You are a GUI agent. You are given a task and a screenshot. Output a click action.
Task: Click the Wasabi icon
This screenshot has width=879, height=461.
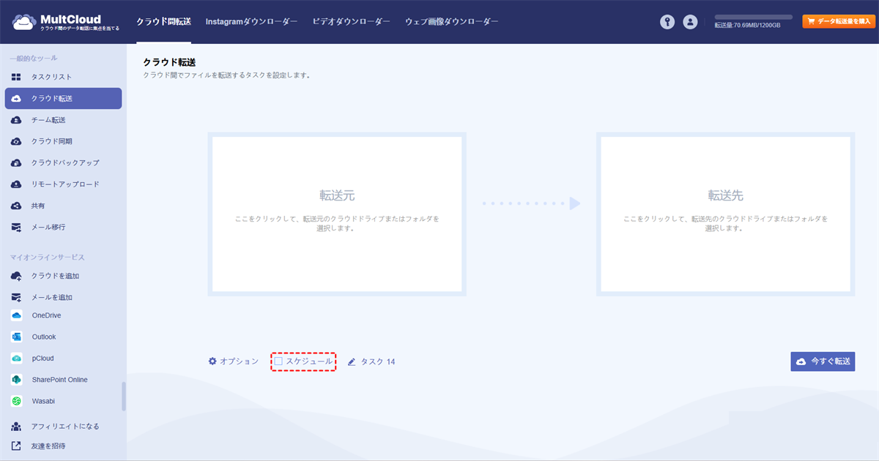pos(17,401)
